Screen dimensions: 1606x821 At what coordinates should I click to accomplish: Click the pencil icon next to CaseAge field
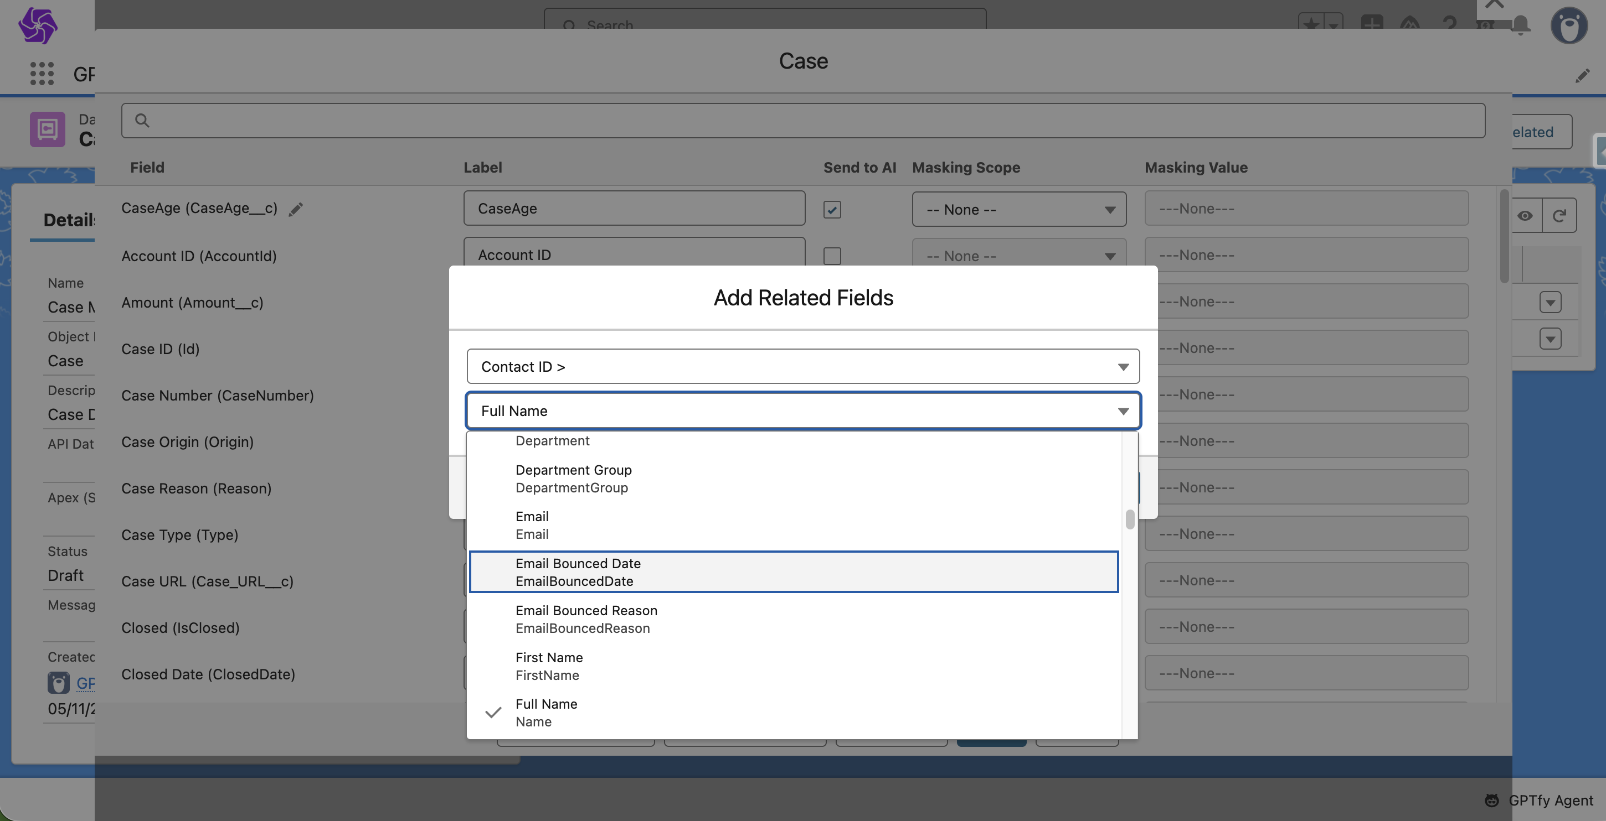[296, 209]
